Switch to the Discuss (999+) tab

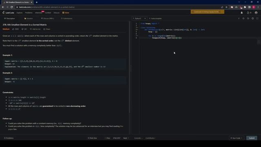[x=48, y=18]
